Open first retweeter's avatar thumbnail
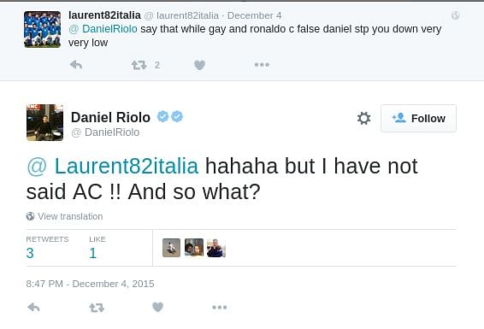Screen dimensions: 484x329 coord(171,248)
